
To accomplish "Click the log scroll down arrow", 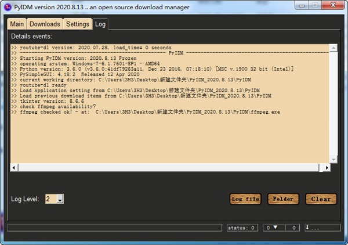I will point(333,159).
